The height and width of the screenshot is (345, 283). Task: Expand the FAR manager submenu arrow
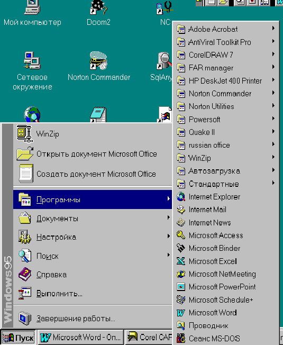click(x=273, y=67)
